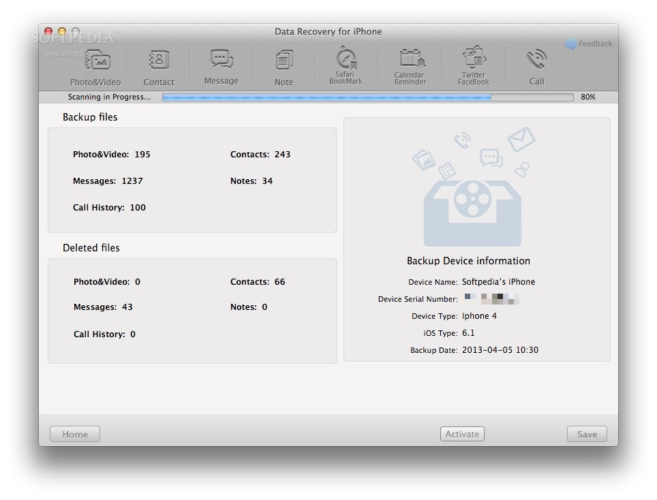Click deleted Messages: 43 entry
Image resolution: width=657 pixels, height=500 pixels.
(x=103, y=307)
